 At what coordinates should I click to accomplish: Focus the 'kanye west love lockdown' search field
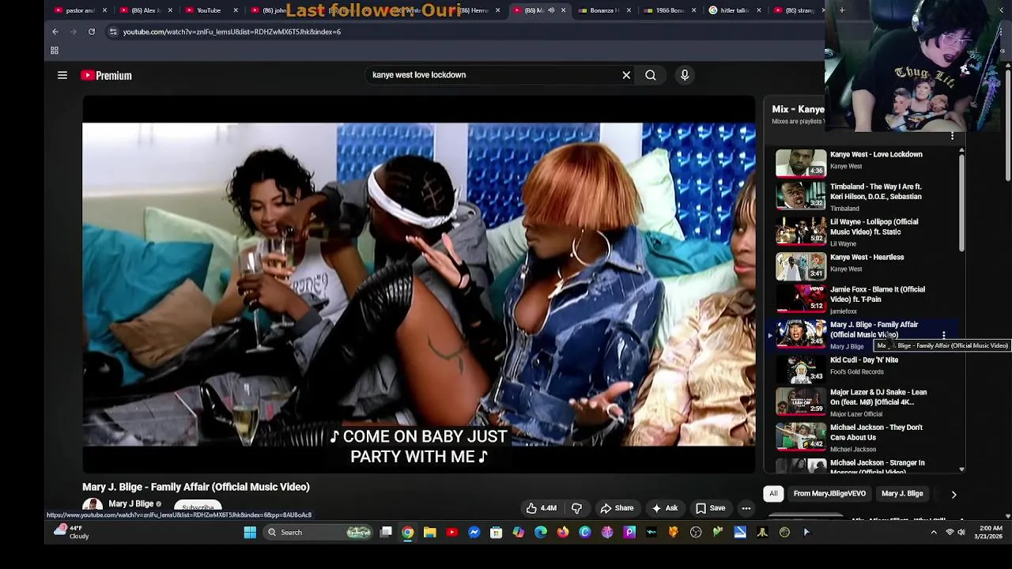point(494,75)
